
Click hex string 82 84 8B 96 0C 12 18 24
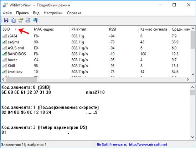(x=26, y=112)
